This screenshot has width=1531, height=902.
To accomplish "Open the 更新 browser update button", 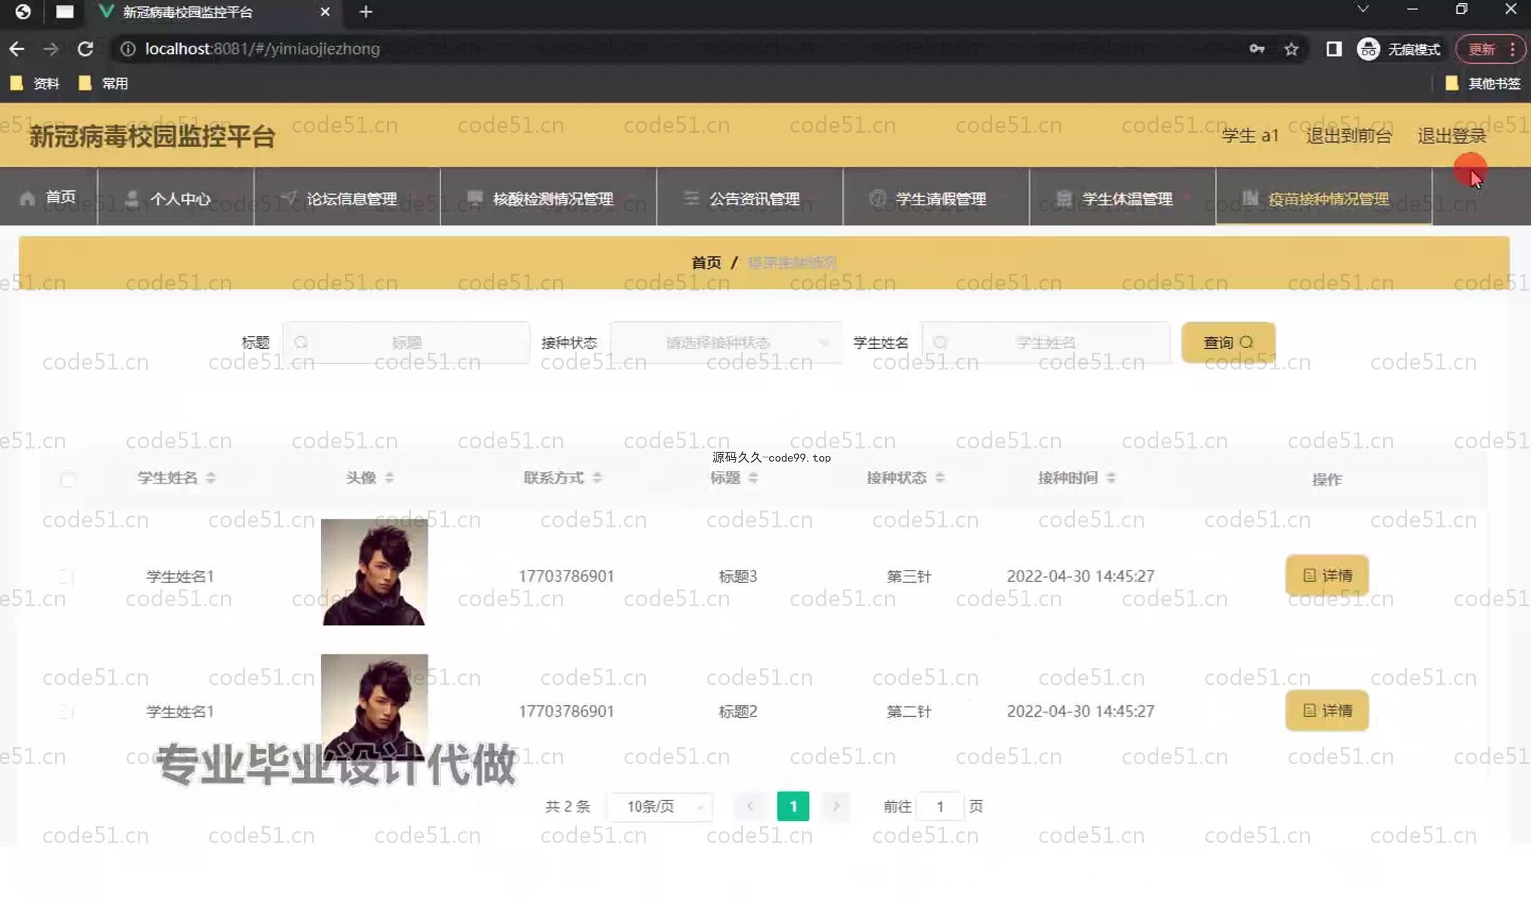I will pyautogui.click(x=1490, y=49).
